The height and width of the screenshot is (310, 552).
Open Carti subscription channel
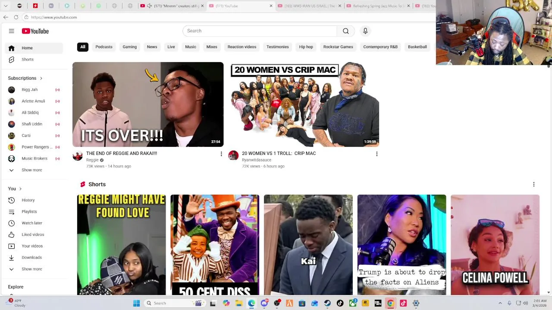pyautogui.click(x=34, y=136)
